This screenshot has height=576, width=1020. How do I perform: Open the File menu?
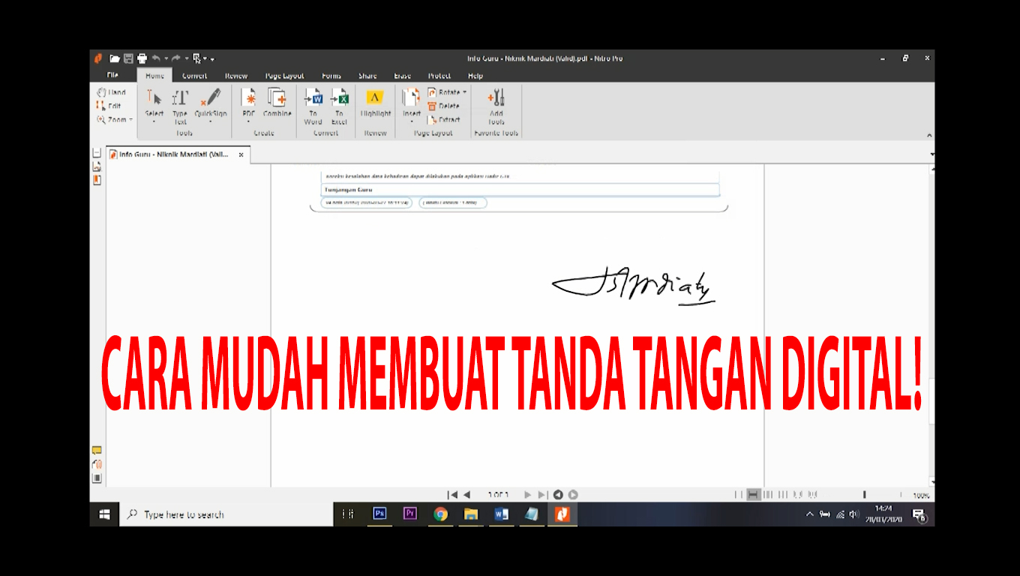point(112,75)
